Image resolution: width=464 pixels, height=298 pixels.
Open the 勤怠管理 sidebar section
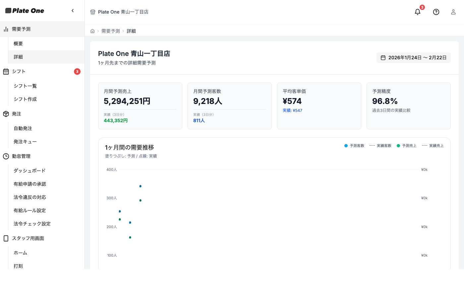42,156
